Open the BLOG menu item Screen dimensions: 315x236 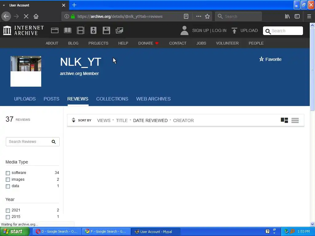pos(73,43)
